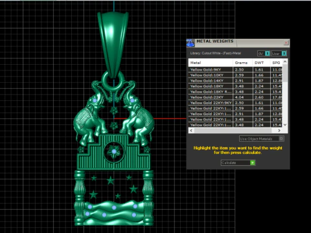
Task: Click the 2.60 DWT value
Action: coord(259,97)
